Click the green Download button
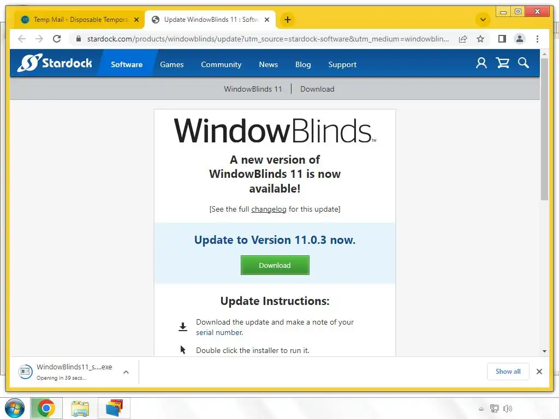559x419 pixels. (x=275, y=265)
